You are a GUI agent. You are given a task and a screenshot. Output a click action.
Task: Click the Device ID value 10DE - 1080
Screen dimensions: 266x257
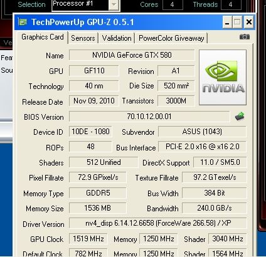pyautogui.click(x=90, y=132)
